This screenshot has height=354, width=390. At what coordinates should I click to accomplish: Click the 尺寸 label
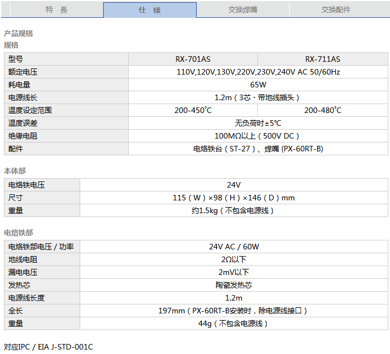point(42,198)
